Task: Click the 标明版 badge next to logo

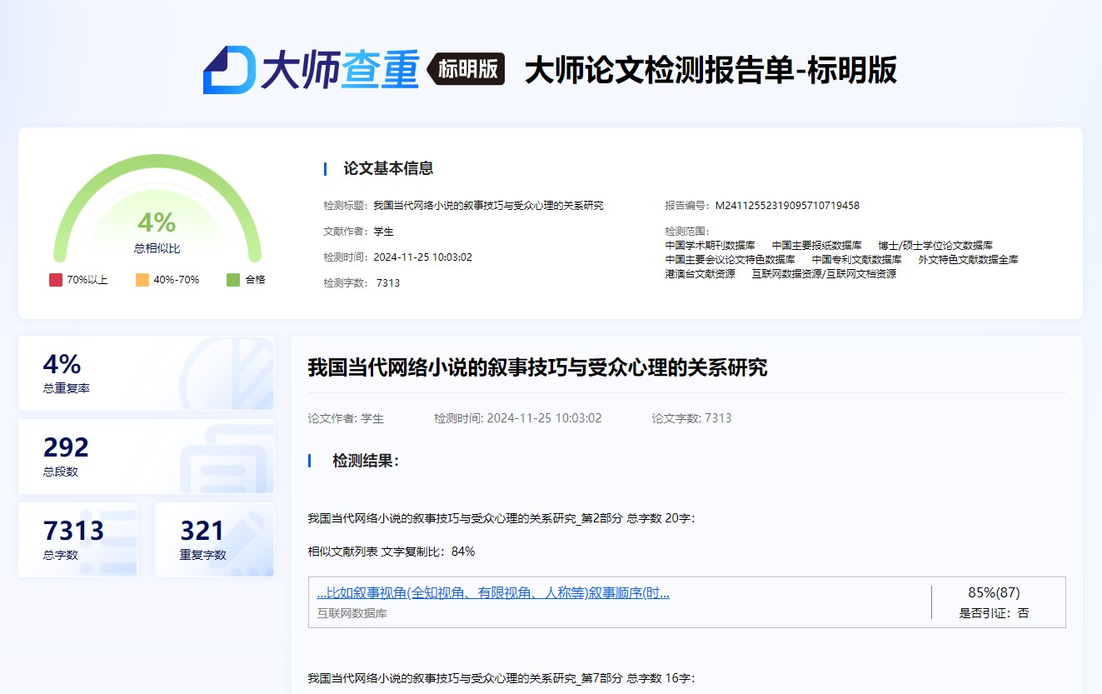Action: [x=466, y=70]
